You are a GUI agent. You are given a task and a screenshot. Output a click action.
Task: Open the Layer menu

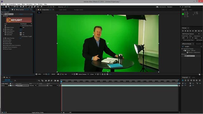[x=19, y=4]
